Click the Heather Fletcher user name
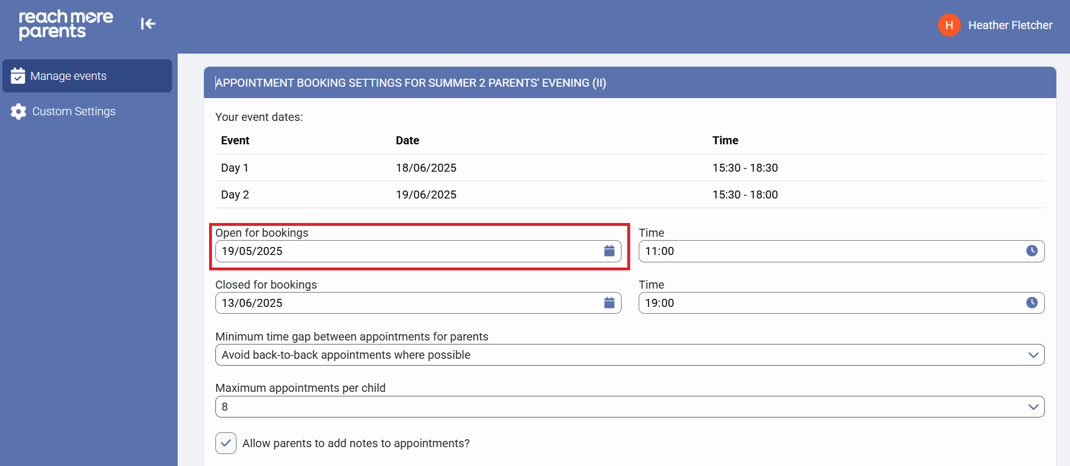Viewport: 1070px width, 466px height. pyautogui.click(x=1009, y=25)
